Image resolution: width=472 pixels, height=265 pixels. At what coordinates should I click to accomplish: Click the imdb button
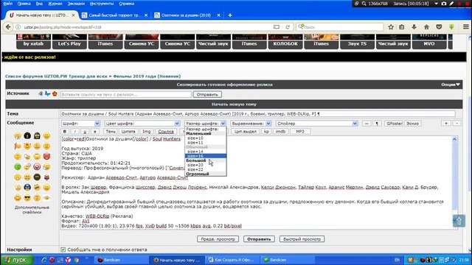(x=280, y=131)
